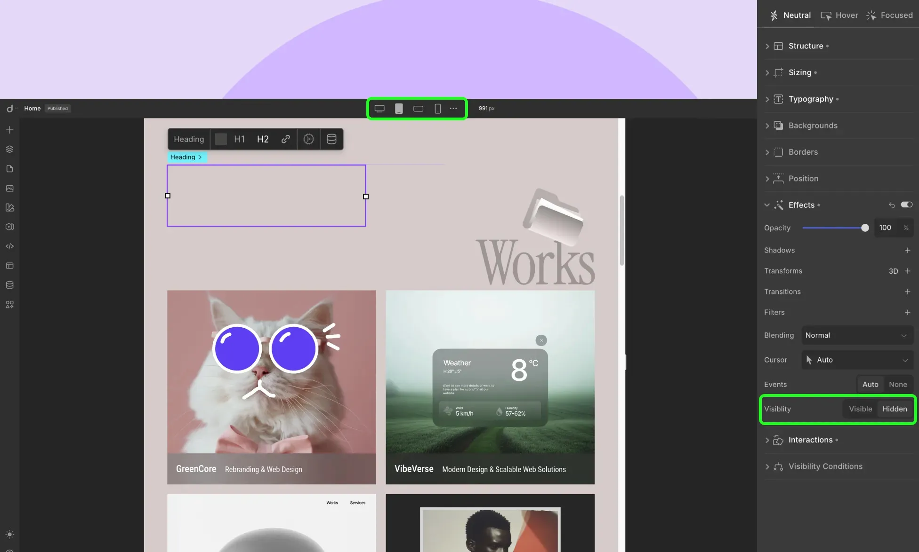Click the link icon in Heading toolbar
Viewport: 919px width, 552px height.
click(285, 139)
